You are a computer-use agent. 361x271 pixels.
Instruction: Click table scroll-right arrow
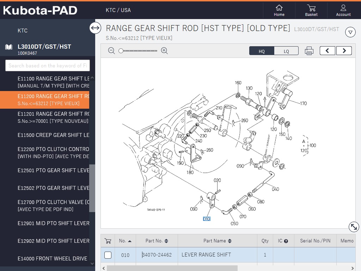(x=353, y=268)
